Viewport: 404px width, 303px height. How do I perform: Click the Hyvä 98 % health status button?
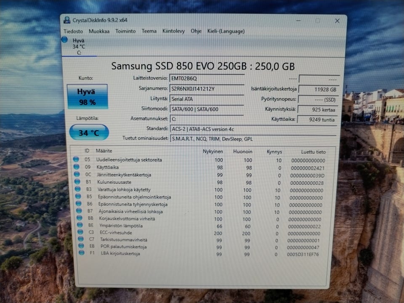pos(88,97)
